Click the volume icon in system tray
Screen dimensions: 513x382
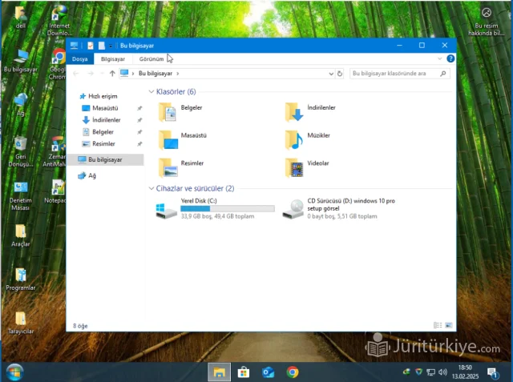[442, 372]
